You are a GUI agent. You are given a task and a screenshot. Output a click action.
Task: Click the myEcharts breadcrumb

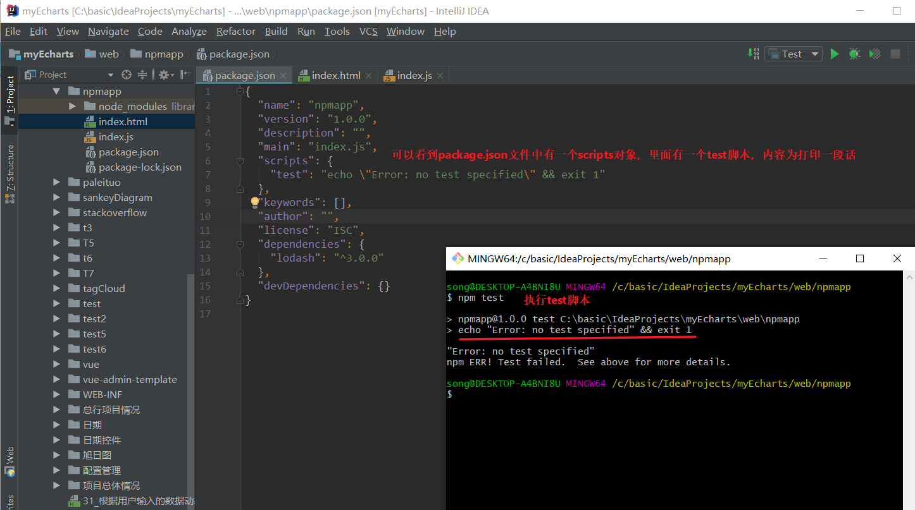[41, 54]
